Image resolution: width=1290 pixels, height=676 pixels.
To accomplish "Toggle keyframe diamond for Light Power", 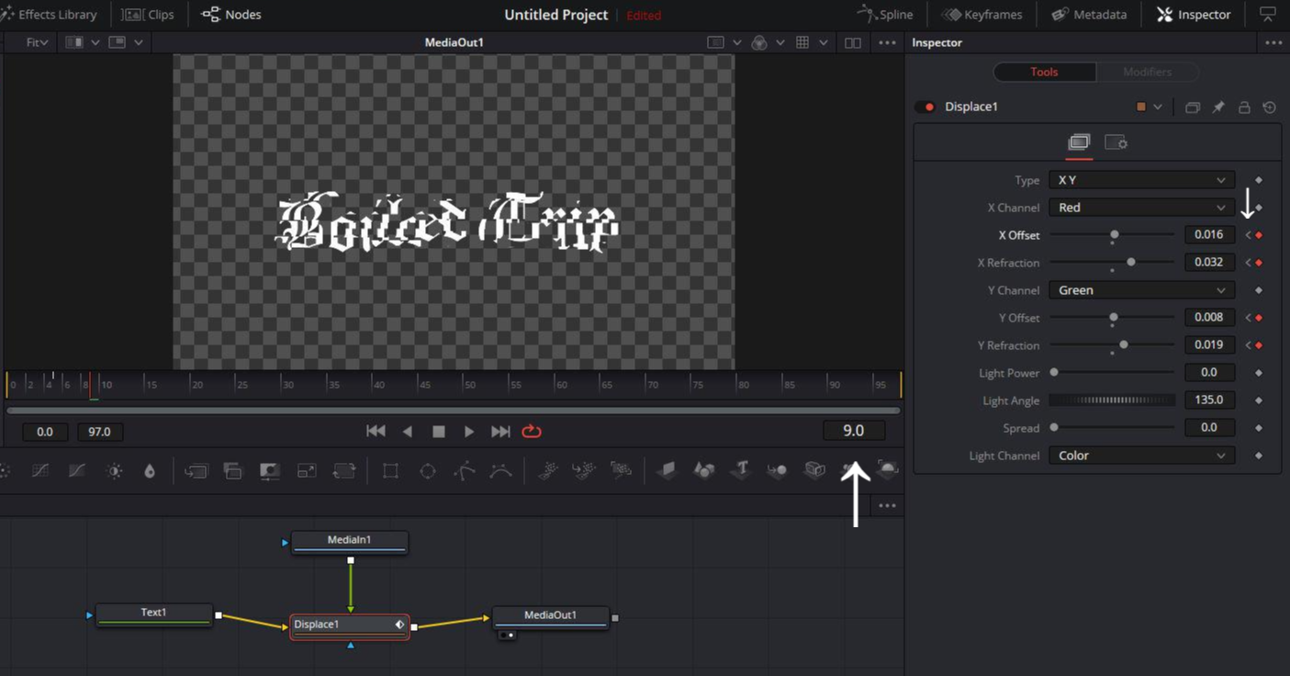I will pyautogui.click(x=1259, y=373).
